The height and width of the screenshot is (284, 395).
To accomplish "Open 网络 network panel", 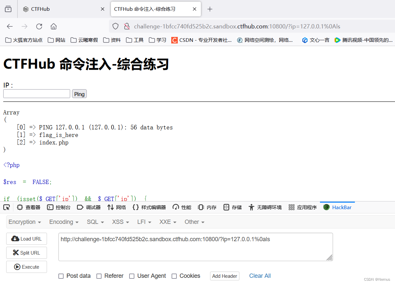I will tap(116, 207).
